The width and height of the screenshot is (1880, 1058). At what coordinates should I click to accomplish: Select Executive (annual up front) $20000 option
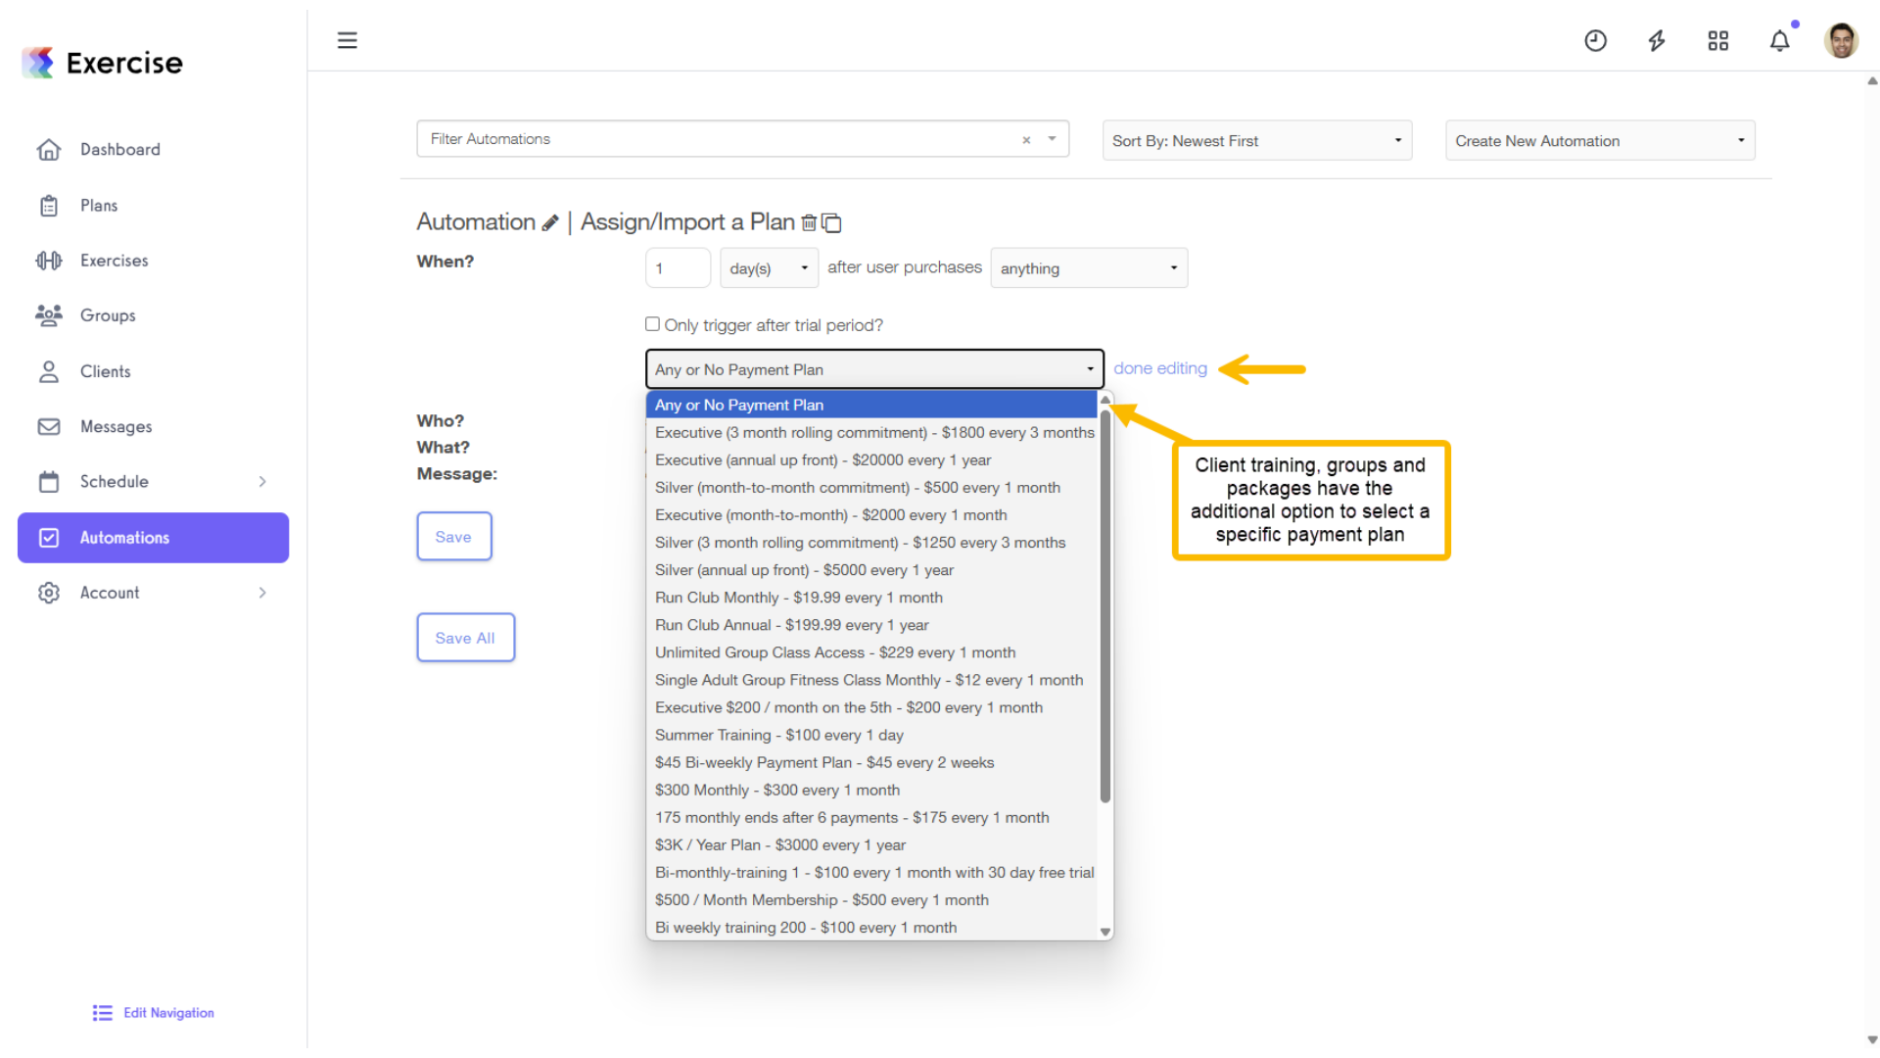point(871,459)
